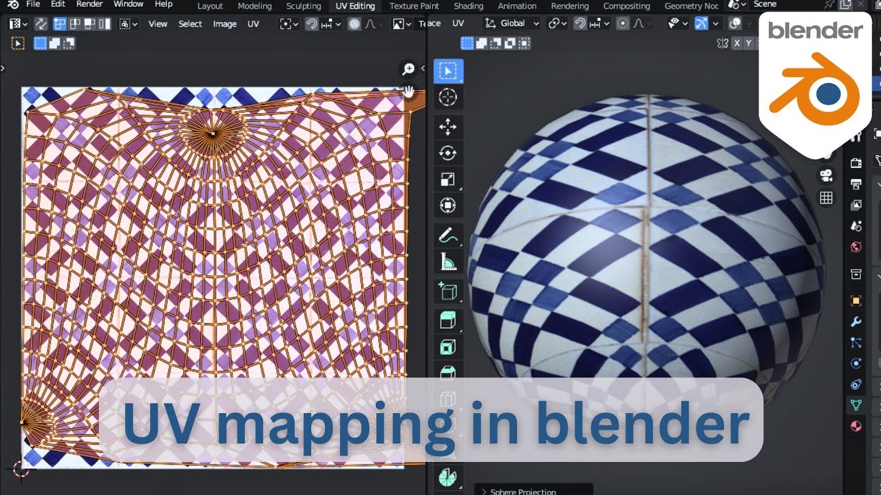Open the File menu
Viewport: 881px width, 495px height.
click(x=33, y=5)
